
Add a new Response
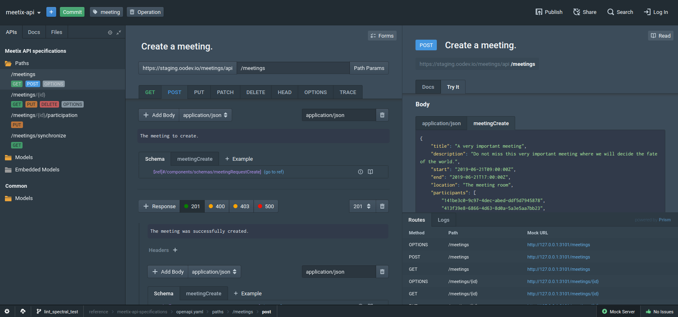159,206
